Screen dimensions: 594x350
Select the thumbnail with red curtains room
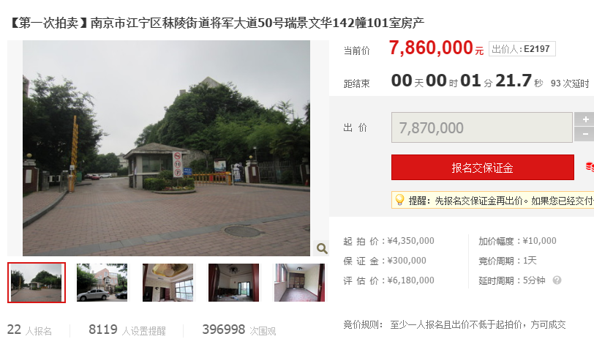tap(234, 283)
